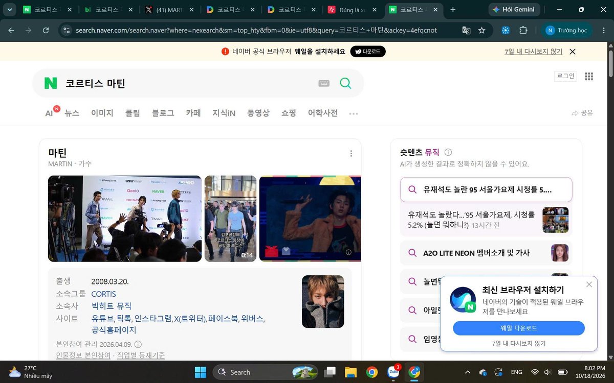Click the 인물정보 본인참여 link
This screenshot has height=383, width=614.
click(x=83, y=355)
